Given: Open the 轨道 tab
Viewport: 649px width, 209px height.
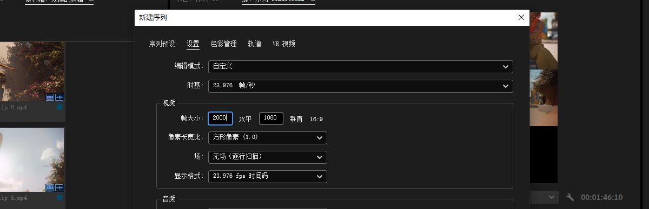Looking at the screenshot, I should pyautogui.click(x=255, y=44).
